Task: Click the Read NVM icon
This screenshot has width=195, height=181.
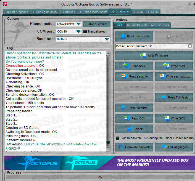Action: [x=127, y=66]
